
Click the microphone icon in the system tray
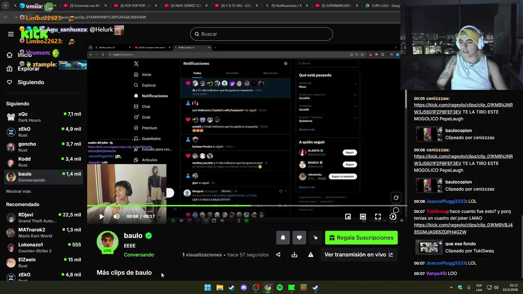(469, 287)
